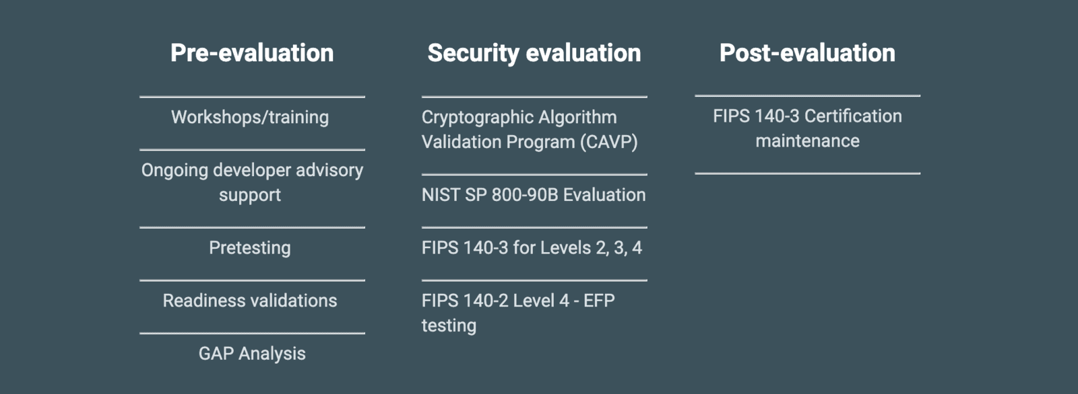This screenshot has height=394, width=1078.
Task: Open the Pretesting entry
Action: (250, 248)
